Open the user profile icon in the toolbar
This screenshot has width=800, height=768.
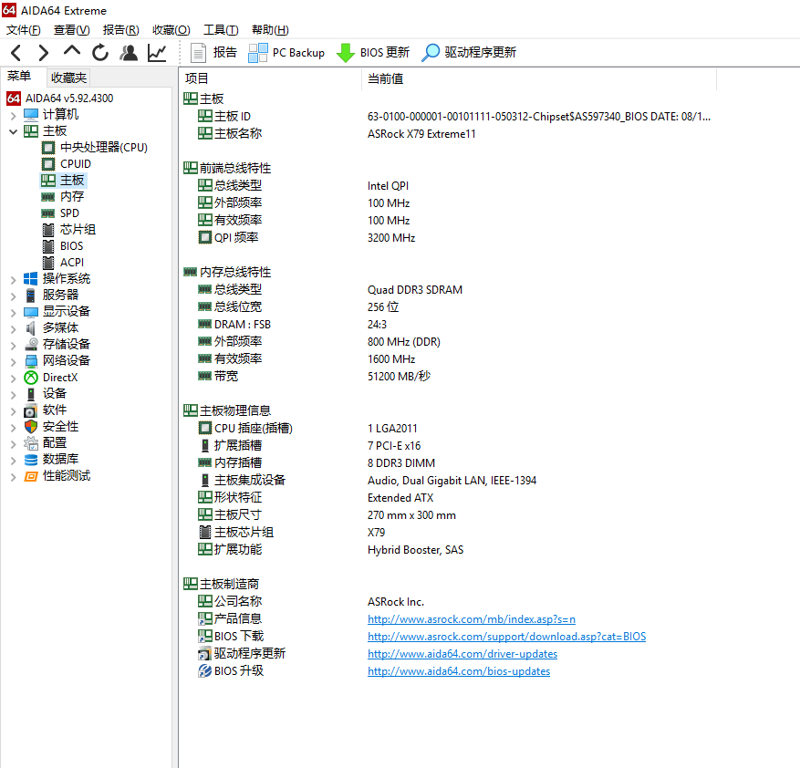129,53
